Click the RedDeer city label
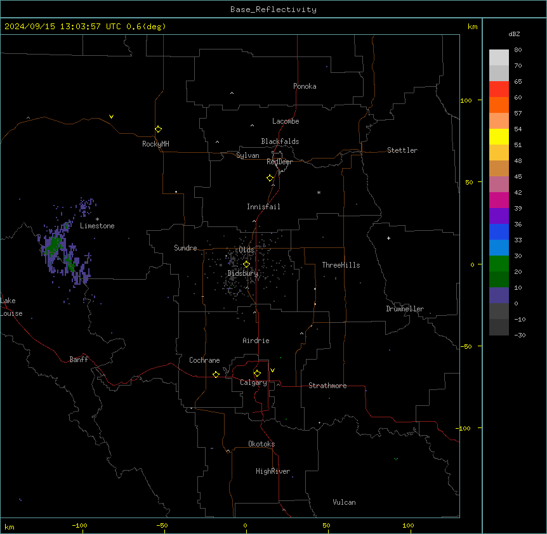Screen dimensions: 547x534 279,162
